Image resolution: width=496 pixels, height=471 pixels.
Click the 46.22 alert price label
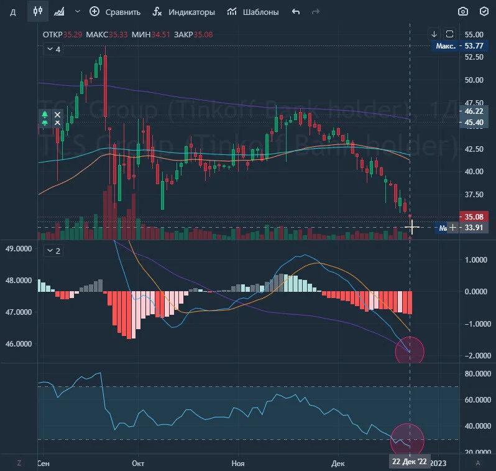tap(474, 111)
